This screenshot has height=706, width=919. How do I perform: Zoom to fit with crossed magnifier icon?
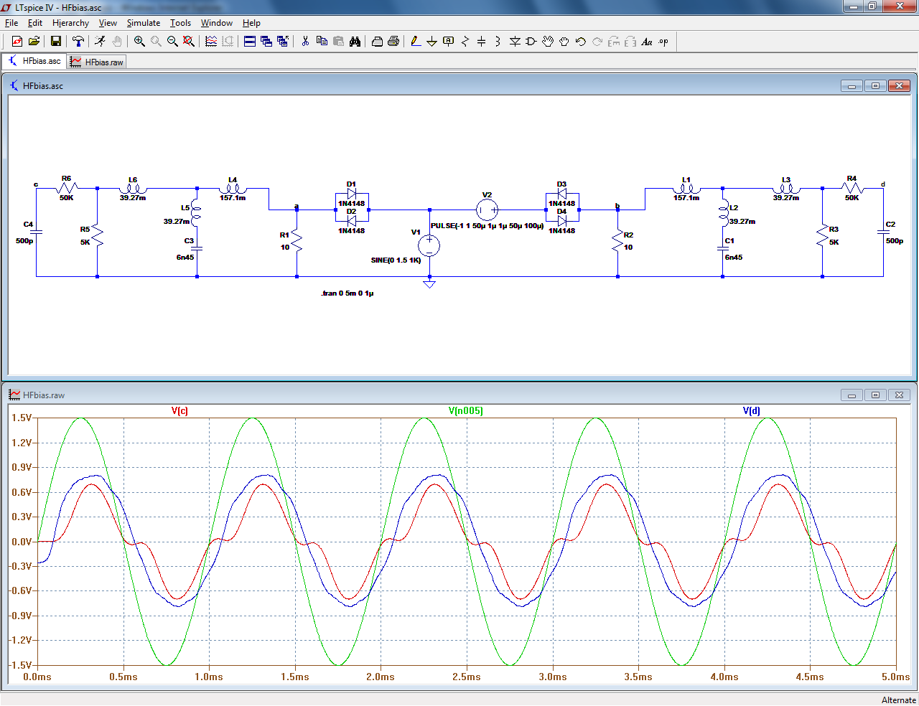189,42
